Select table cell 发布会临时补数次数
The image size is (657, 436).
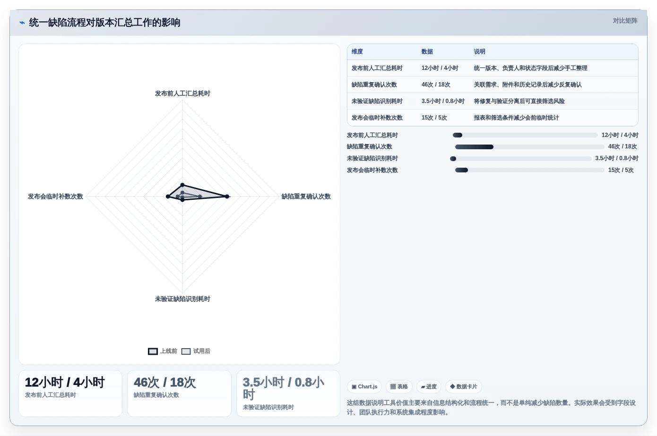pyautogui.click(x=377, y=118)
